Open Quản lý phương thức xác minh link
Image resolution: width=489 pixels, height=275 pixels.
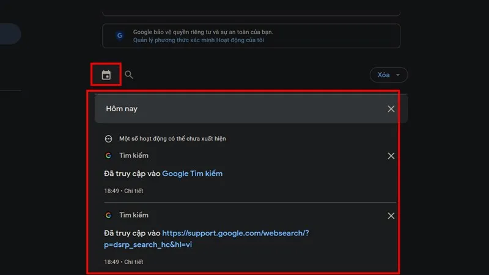pos(199,40)
